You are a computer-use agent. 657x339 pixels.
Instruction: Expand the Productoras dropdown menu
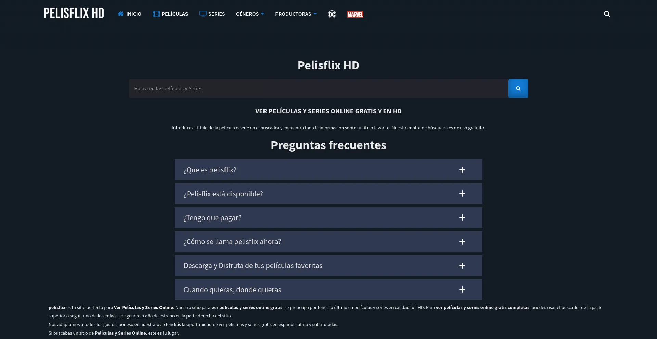[x=296, y=14]
